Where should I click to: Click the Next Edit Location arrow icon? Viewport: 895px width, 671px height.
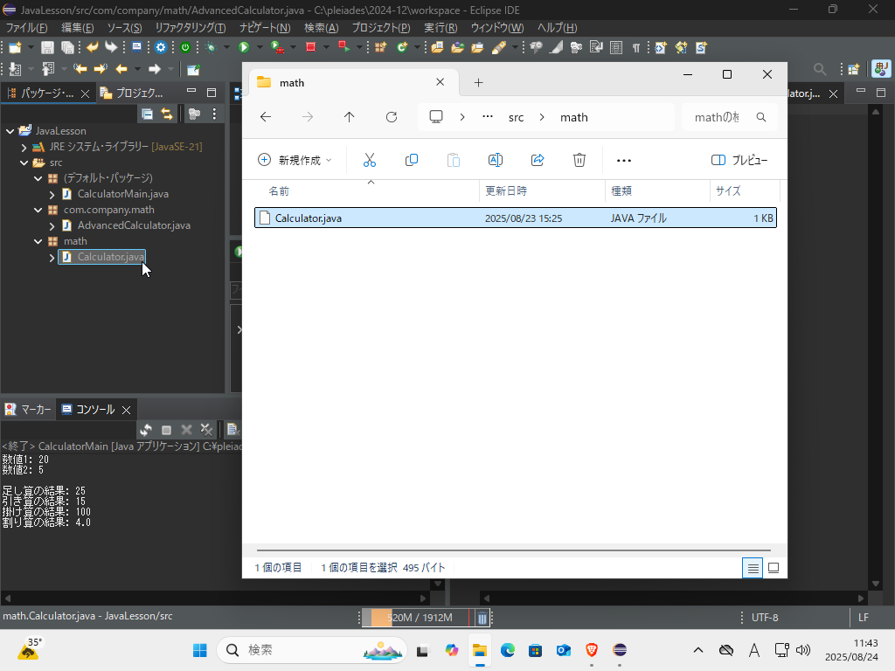101,69
